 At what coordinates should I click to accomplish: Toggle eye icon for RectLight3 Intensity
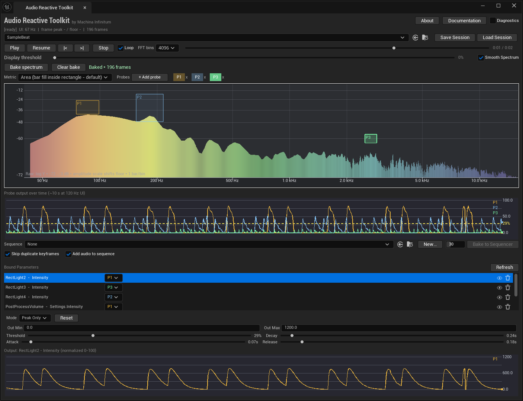(x=500, y=288)
